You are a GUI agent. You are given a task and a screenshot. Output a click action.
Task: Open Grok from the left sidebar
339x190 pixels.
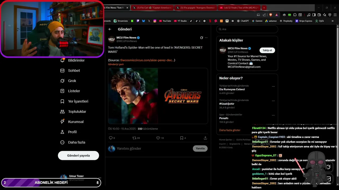click(68, 81)
